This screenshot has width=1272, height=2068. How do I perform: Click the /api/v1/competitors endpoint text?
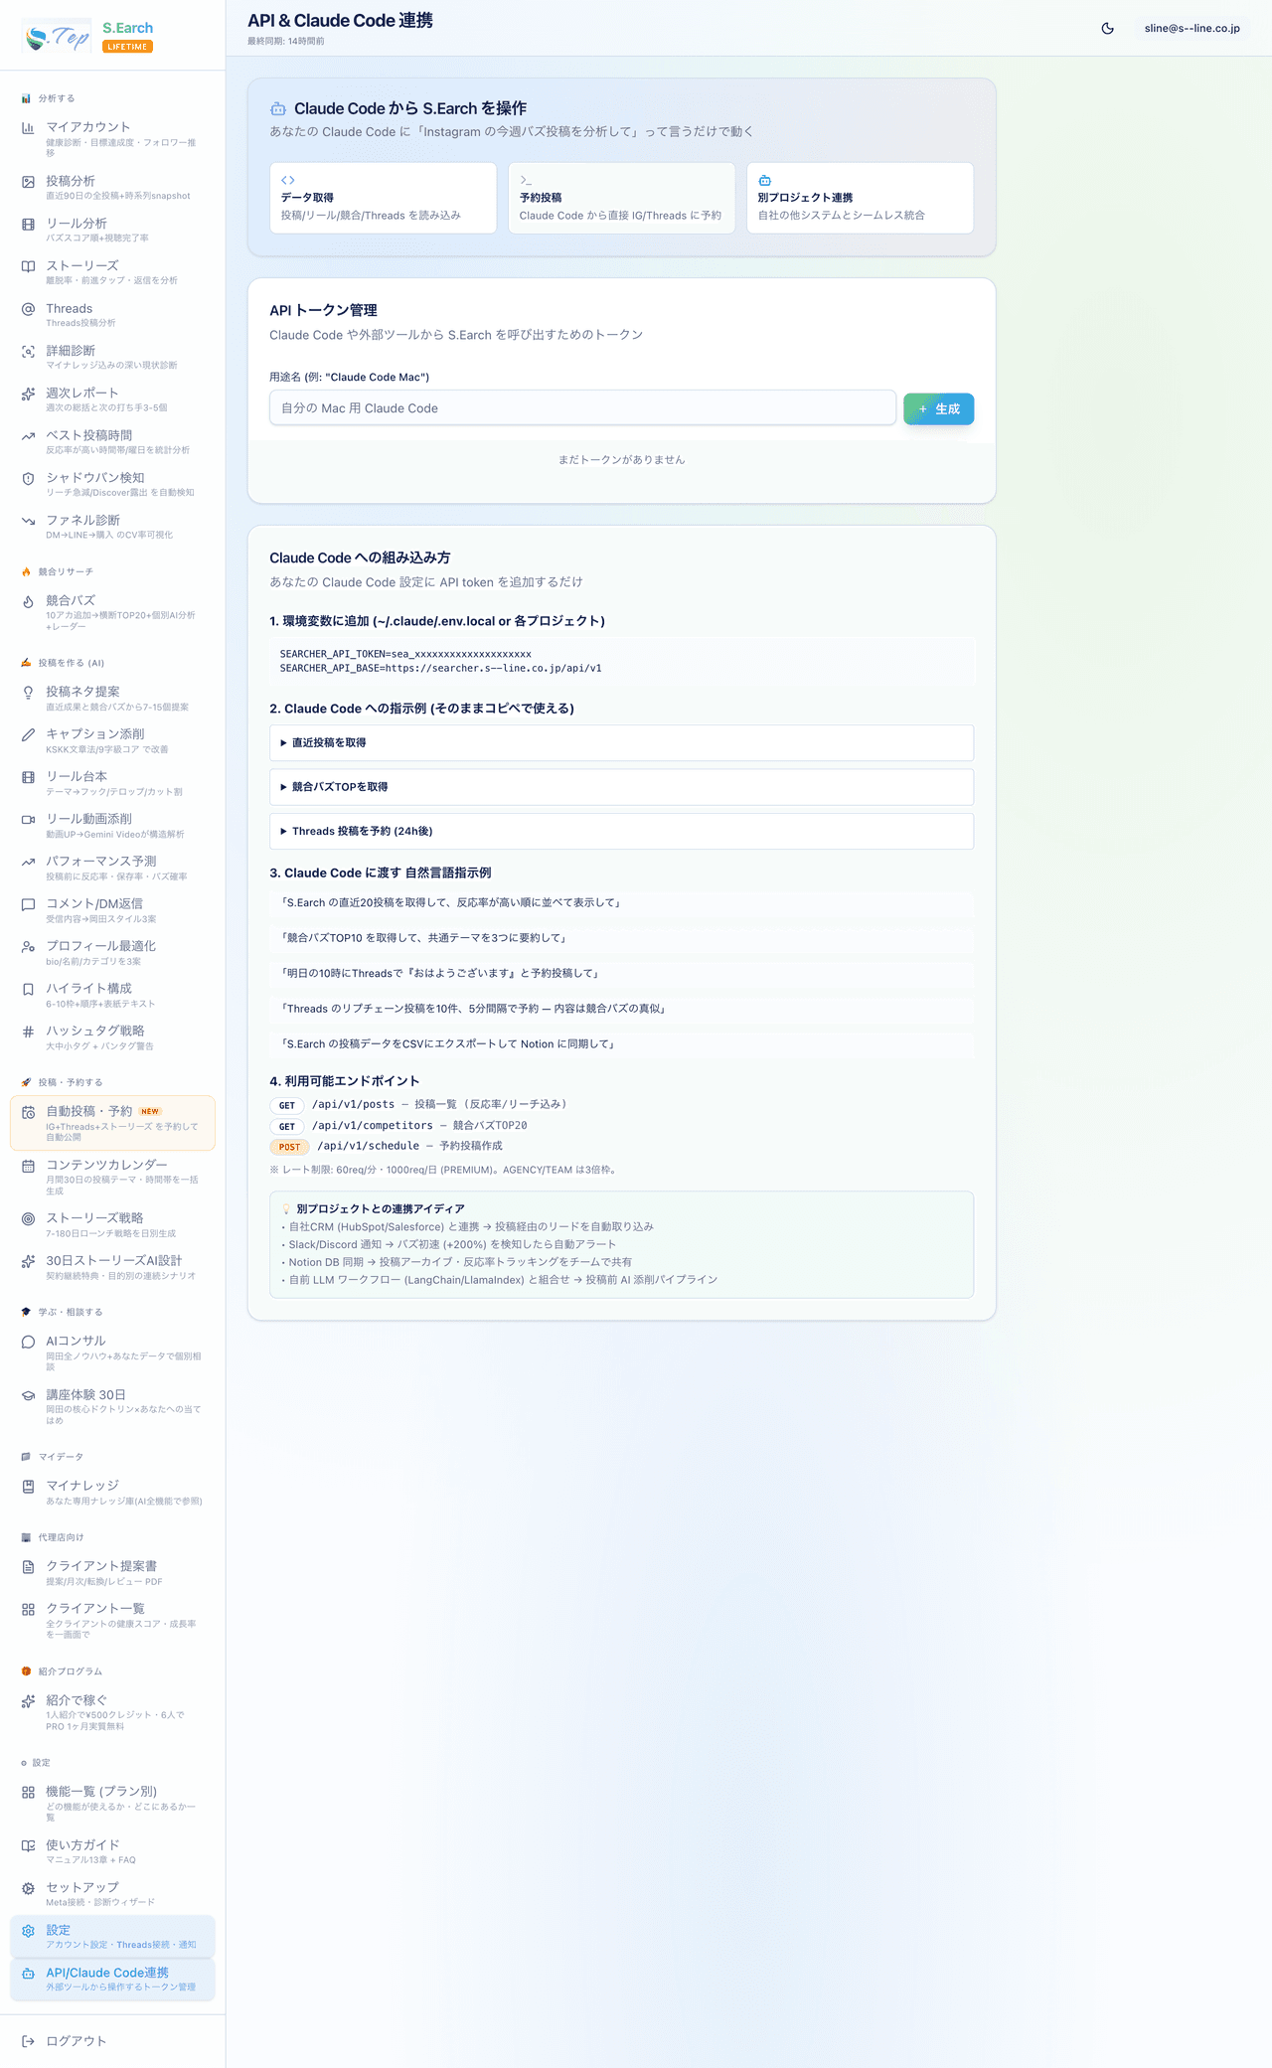373,1126
